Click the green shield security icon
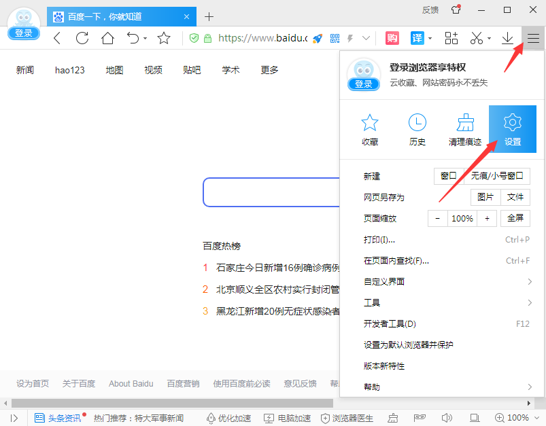This screenshot has width=546, height=426. point(194,38)
